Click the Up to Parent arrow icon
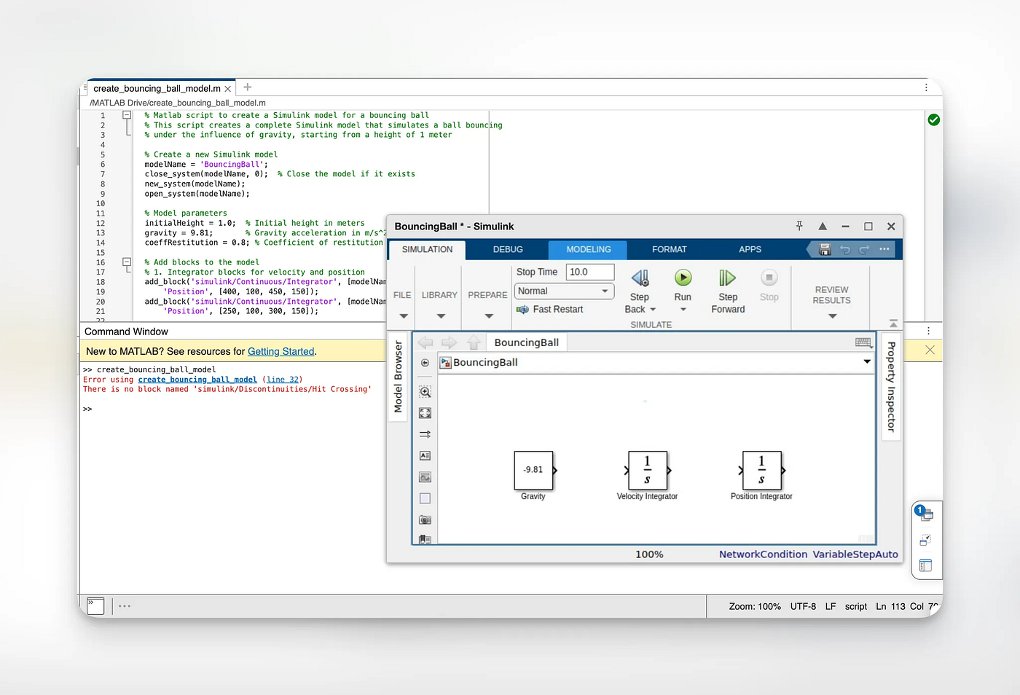Image resolution: width=1020 pixels, height=695 pixels. coord(474,342)
